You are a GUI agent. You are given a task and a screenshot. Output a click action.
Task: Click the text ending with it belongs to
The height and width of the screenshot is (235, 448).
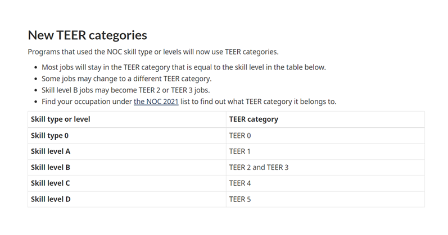(259, 102)
